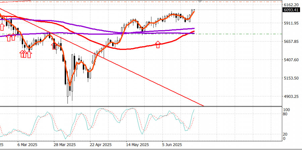Click the 5 Jun 2025 date label
Image resolution: width=302 pixels, height=150 pixels.
(172, 144)
